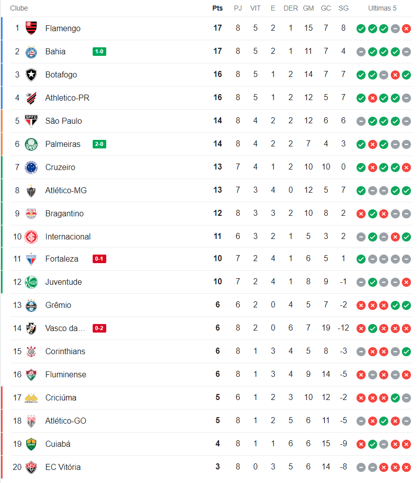This screenshot has height=483, width=420.
Task: Click the Cuiabá club crest icon
Action: 31,444
